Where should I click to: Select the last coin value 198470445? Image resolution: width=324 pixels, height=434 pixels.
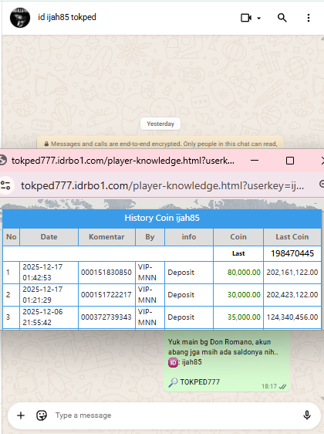pos(292,253)
